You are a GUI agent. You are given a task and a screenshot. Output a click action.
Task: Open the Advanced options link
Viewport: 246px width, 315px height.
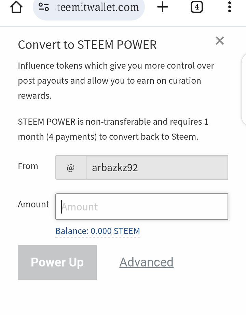(146, 262)
